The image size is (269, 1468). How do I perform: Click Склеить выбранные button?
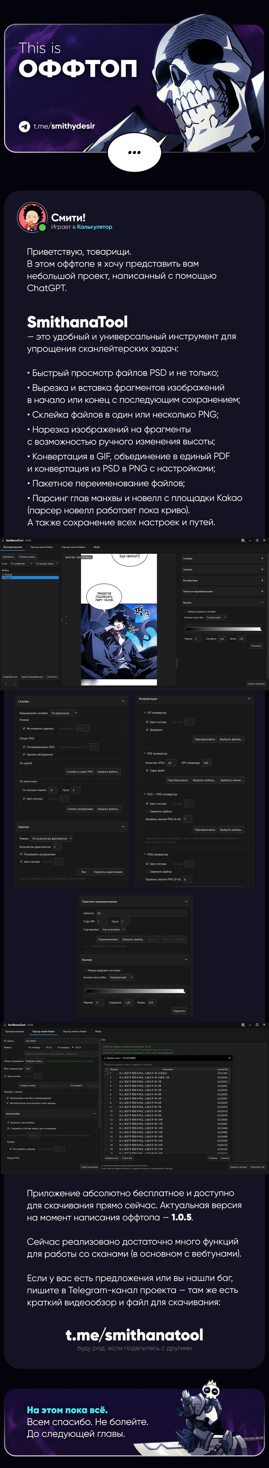[80, 809]
